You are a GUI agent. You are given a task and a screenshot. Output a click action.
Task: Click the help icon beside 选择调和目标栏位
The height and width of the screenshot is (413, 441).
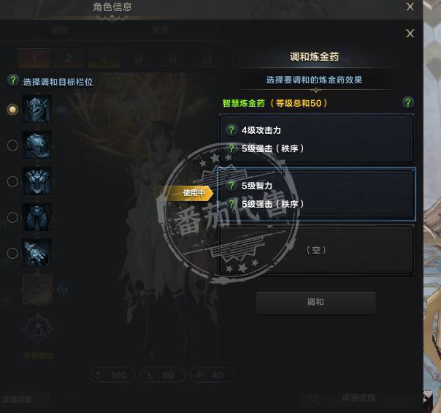click(13, 80)
